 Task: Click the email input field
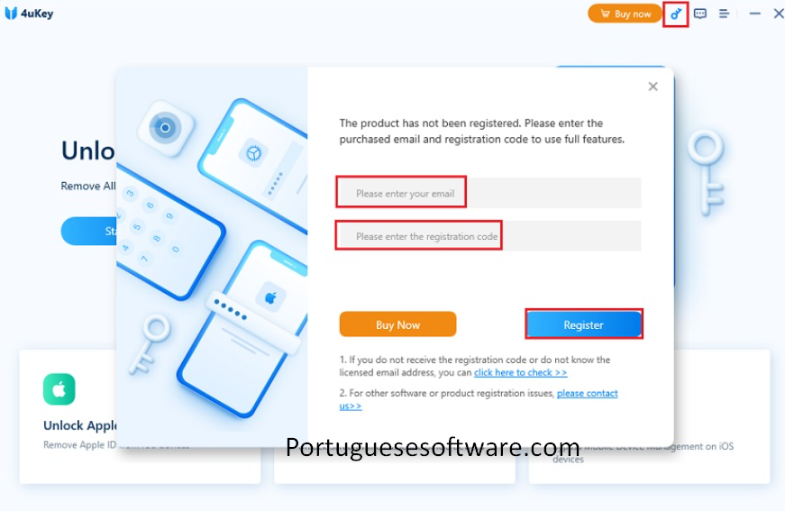point(488,193)
